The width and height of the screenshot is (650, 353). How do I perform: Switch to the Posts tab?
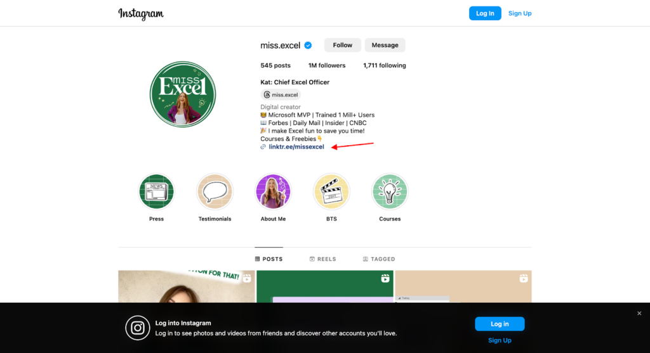point(269,259)
